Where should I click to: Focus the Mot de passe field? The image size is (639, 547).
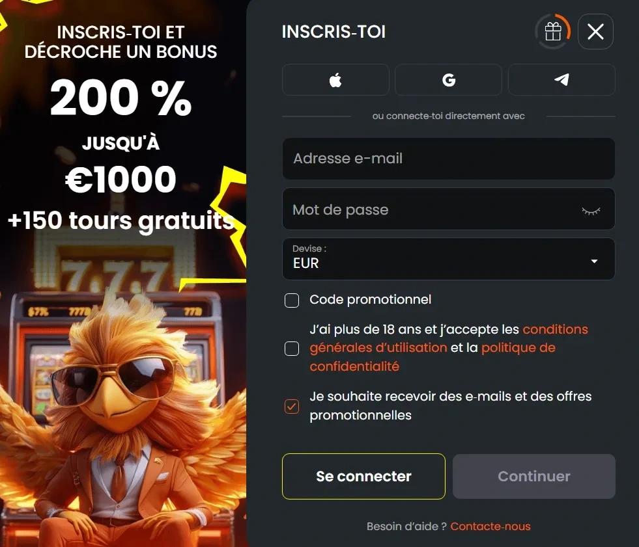pos(448,209)
